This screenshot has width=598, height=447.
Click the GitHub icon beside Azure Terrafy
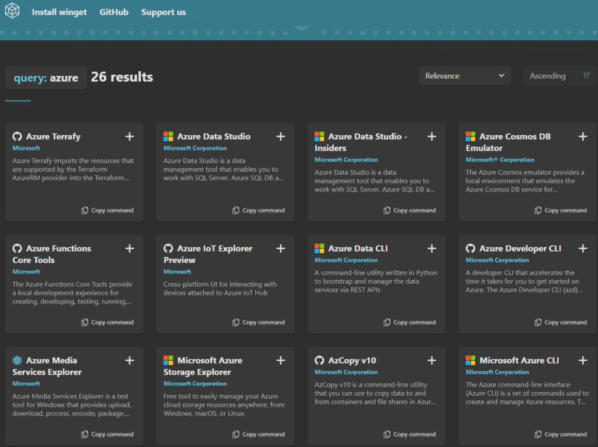(17, 137)
